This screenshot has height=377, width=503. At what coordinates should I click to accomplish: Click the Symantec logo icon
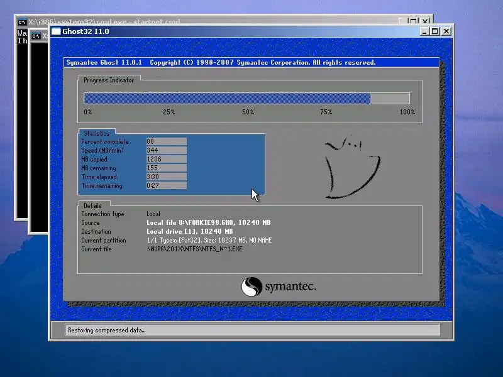[x=251, y=287]
